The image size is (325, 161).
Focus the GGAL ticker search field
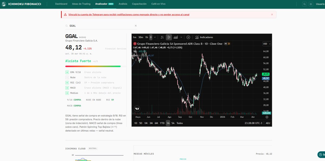(101, 26)
